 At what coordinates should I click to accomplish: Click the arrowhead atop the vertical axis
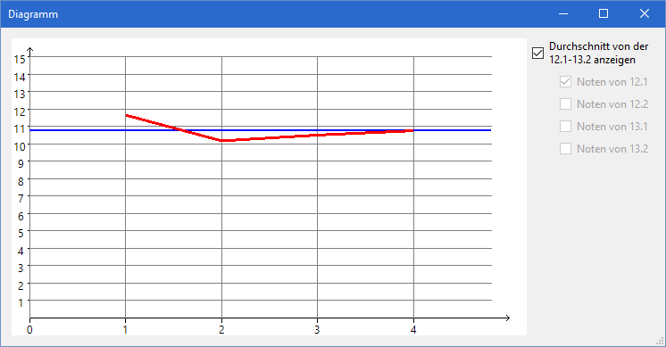pyautogui.click(x=29, y=51)
